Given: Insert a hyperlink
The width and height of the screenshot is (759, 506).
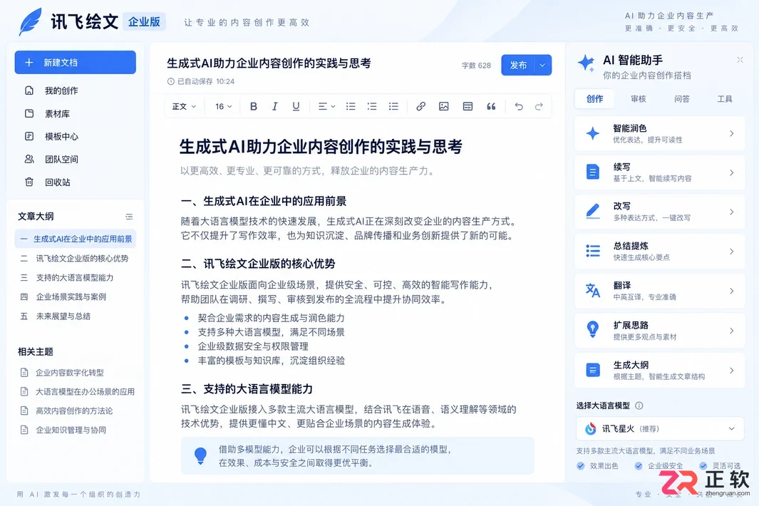Looking at the screenshot, I should tap(420, 106).
